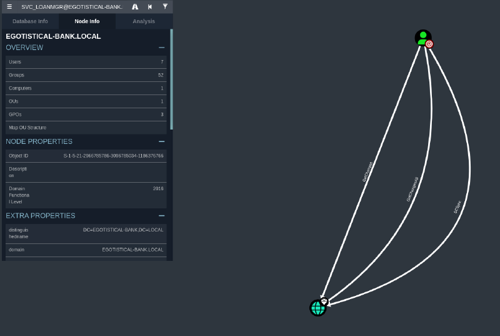Click the Users count row

pos(86,62)
